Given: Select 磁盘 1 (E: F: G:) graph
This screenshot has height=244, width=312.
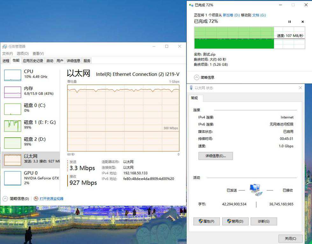Looking at the screenshot, I should click(x=12, y=126).
